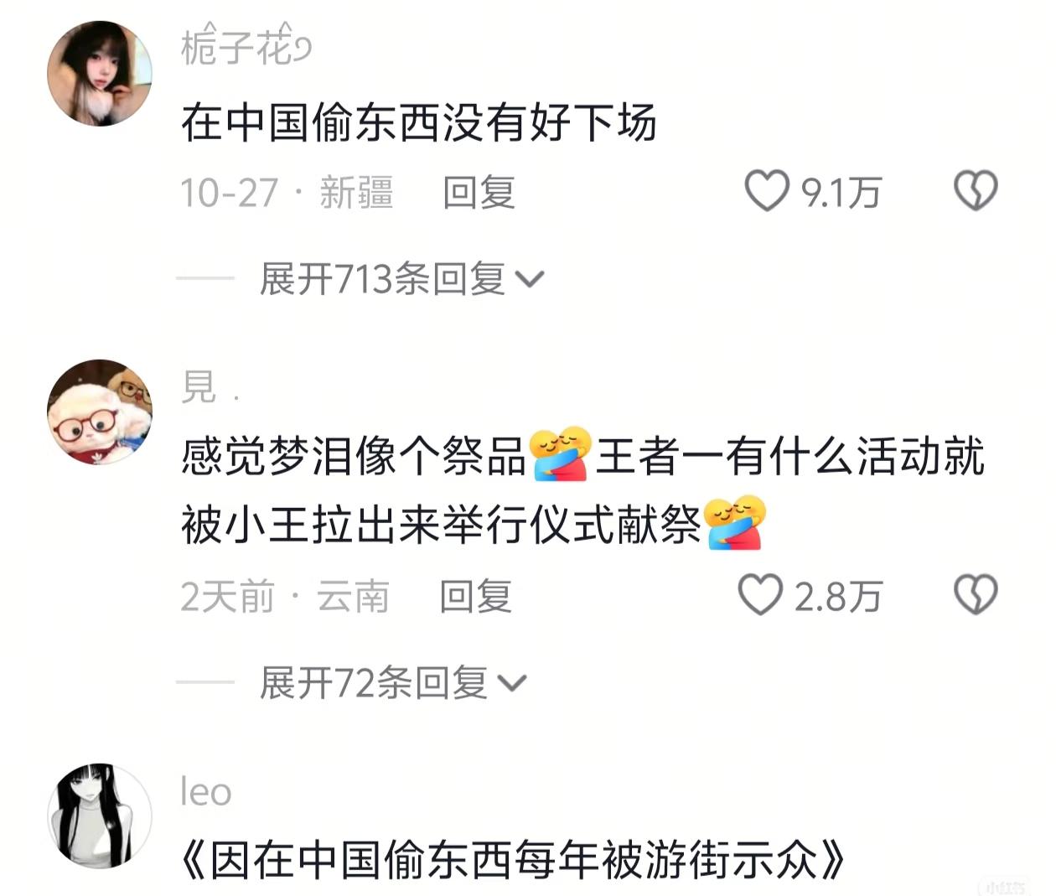The image size is (1056, 896).
Task: Select comment text starting 感觉梦泪像个祭品
Action: click(582, 491)
